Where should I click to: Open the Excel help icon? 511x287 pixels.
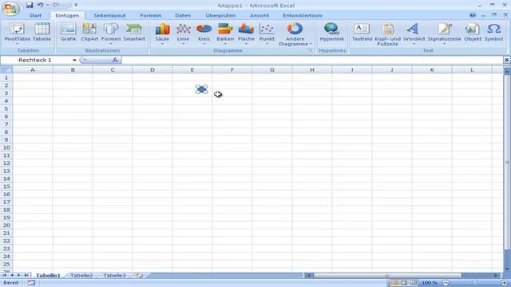472,15
